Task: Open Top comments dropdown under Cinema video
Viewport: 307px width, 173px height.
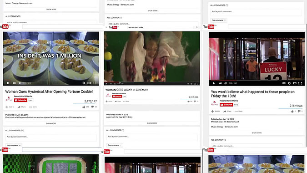Action: [x=115, y=145]
